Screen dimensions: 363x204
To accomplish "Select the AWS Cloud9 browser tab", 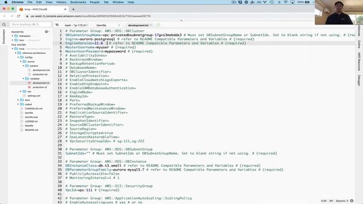I will coord(43,9).
